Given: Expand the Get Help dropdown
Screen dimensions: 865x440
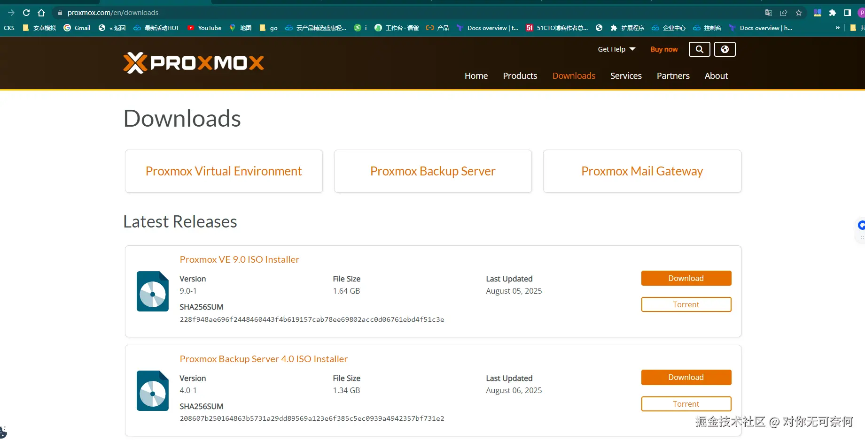Looking at the screenshot, I should pyautogui.click(x=616, y=49).
